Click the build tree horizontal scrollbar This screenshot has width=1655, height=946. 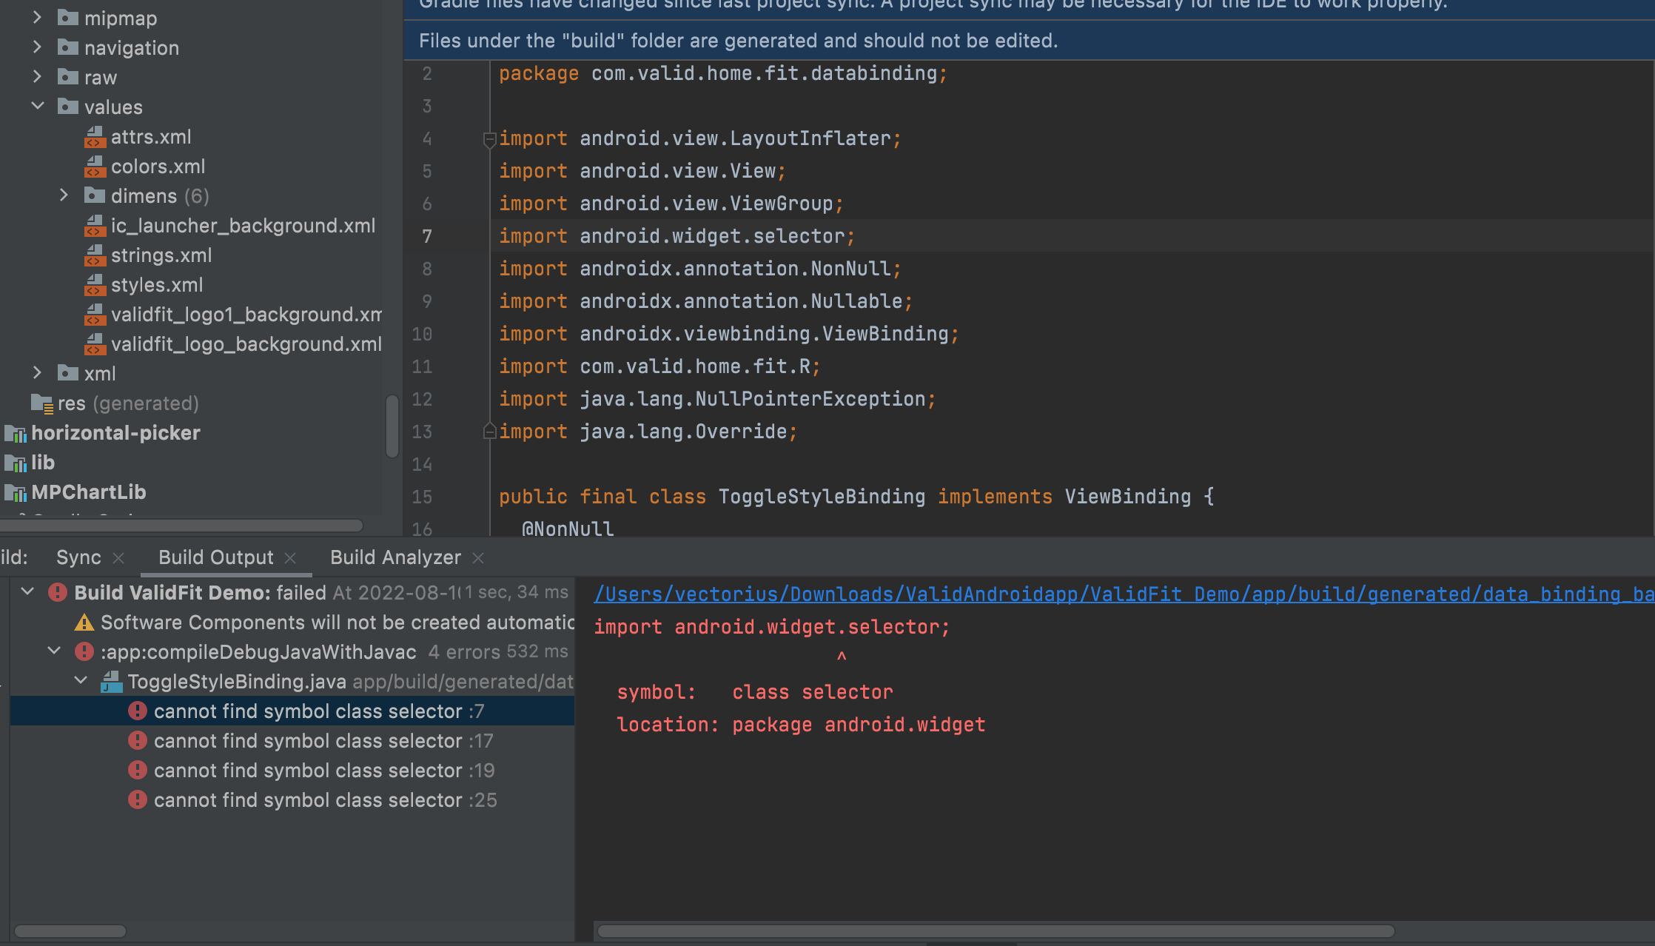(70, 931)
